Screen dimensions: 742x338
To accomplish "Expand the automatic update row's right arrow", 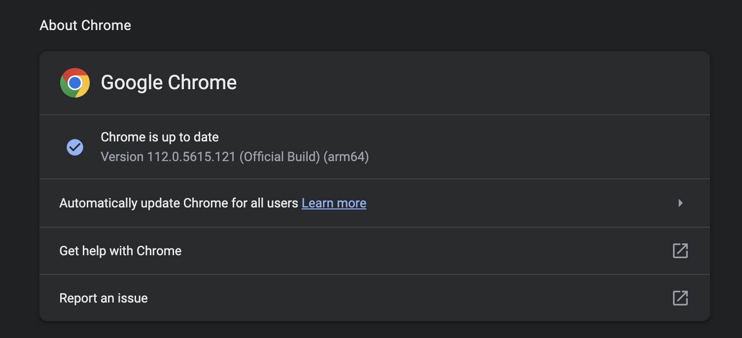I will click(680, 203).
